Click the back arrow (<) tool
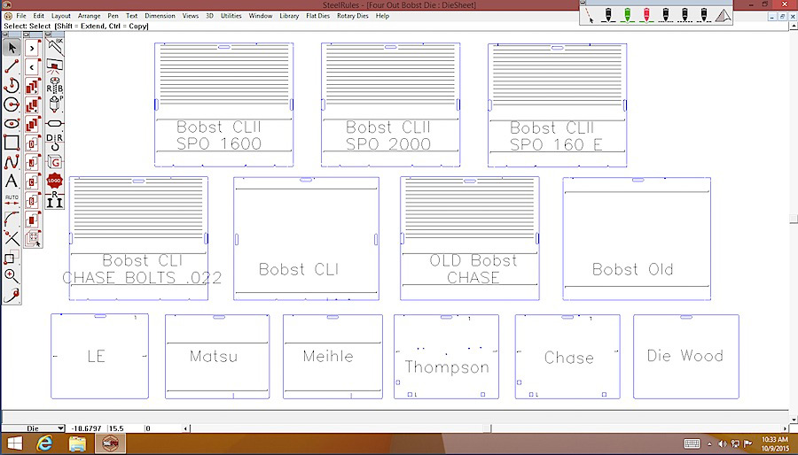Image resolution: width=798 pixels, height=455 pixels. 32,66
